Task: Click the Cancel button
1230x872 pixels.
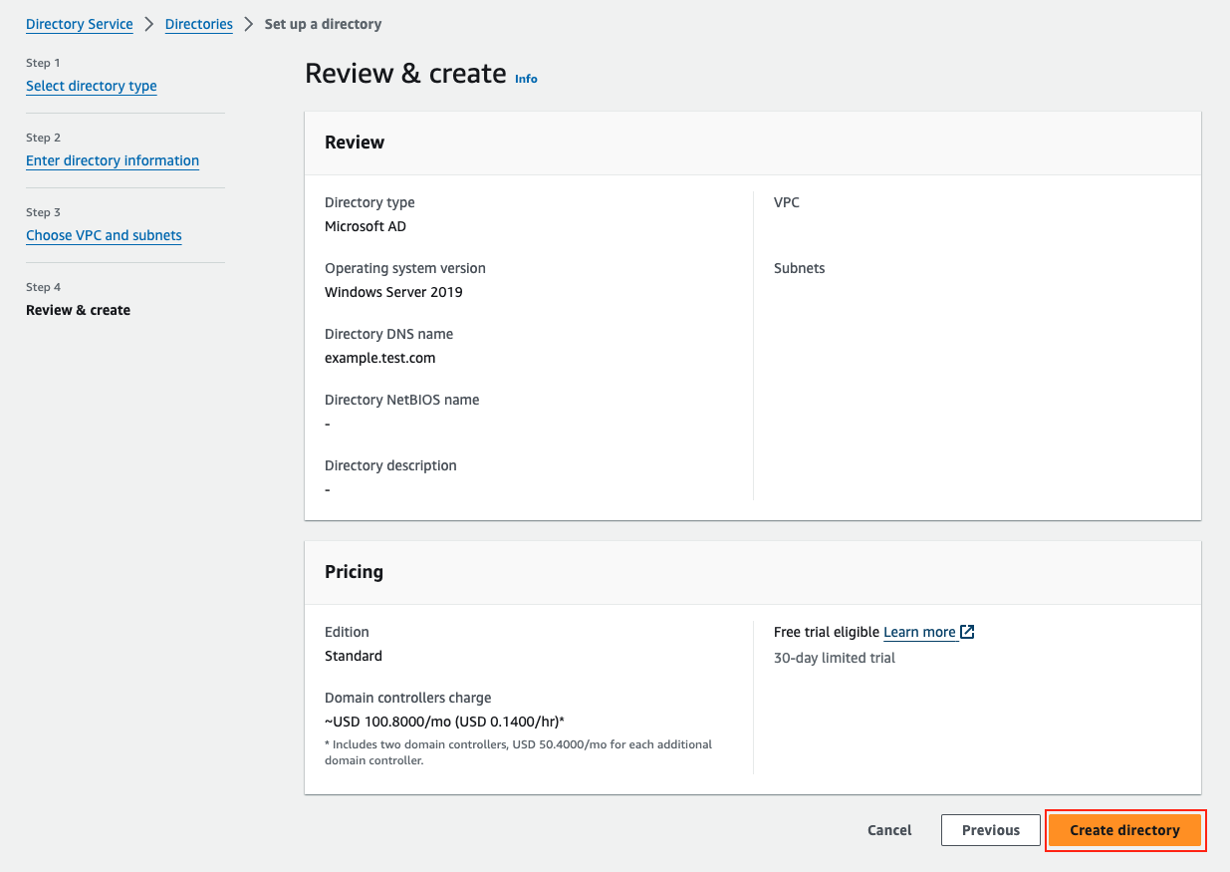Action: (x=889, y=830)
